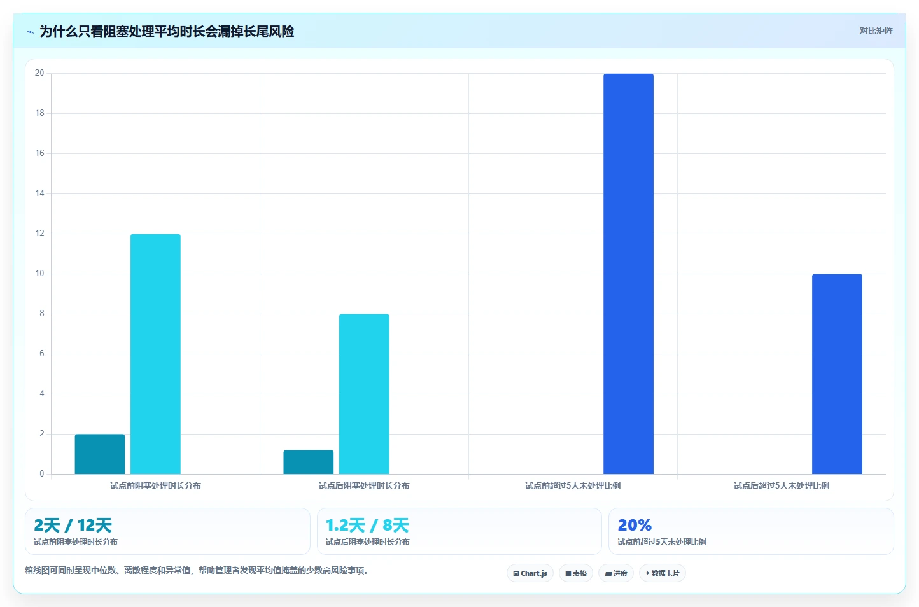Select the 数据卡片 tag chip
Screen dimensions: 919x607
point(663,573)
